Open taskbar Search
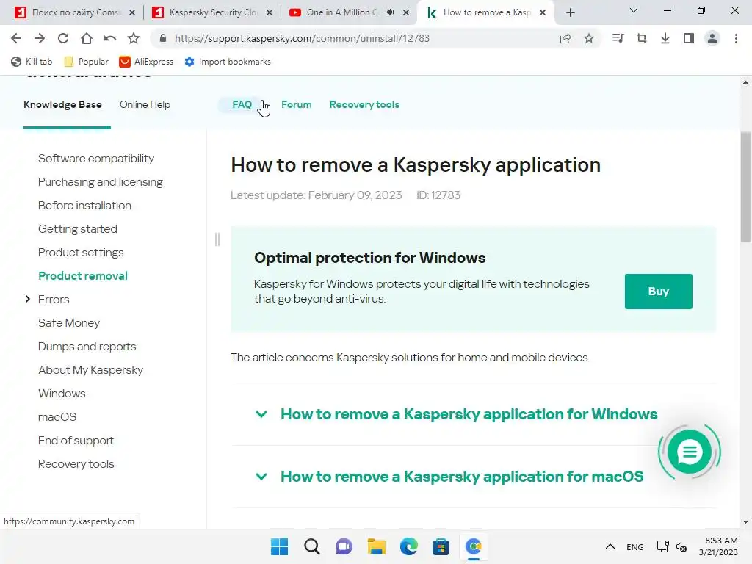 [311, 546]
